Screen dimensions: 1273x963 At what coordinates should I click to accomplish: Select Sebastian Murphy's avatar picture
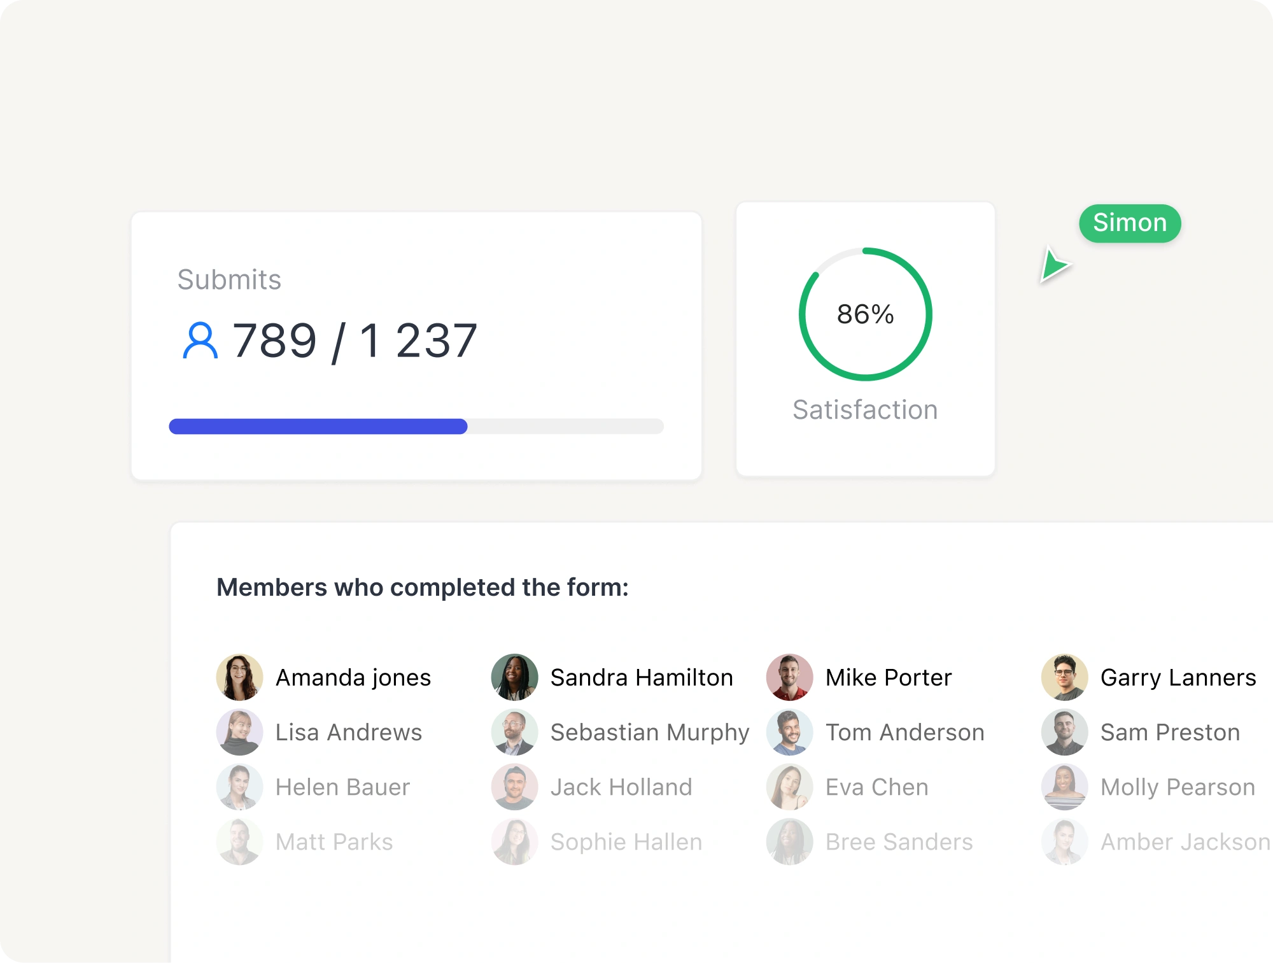515,732
